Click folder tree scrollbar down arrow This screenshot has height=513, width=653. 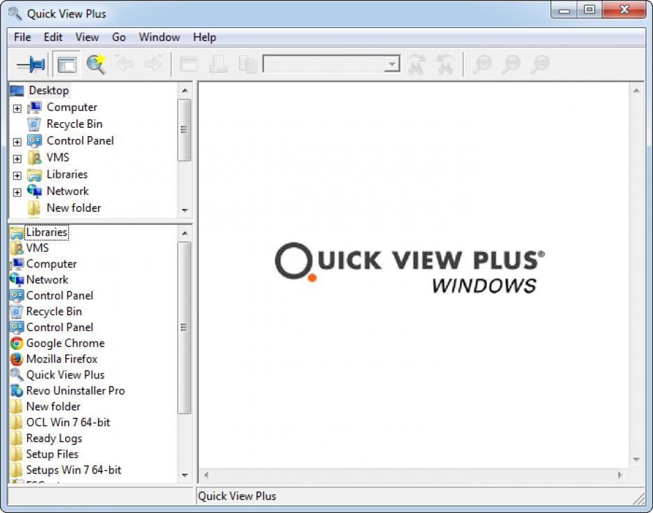coord(185,210)
